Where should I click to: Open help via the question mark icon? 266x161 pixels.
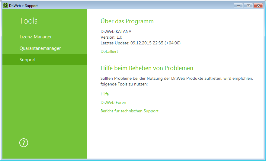(24, 143)
